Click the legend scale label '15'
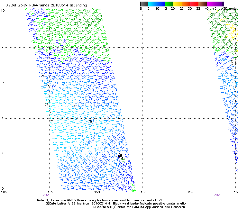The height and width of the screenshot is (209, 238). click(x=165, y=9)
